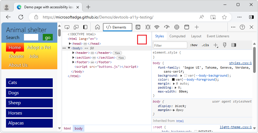
Task: Open the Memory chip icon
Action: point(177,27)
